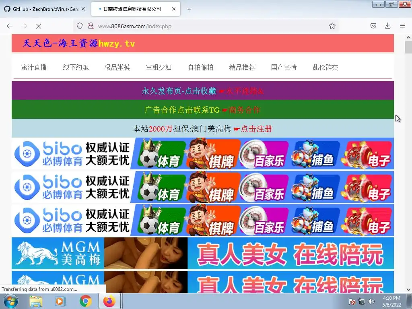
Task: Click the scrollbar up arrow
Action: tap(408, 37)
